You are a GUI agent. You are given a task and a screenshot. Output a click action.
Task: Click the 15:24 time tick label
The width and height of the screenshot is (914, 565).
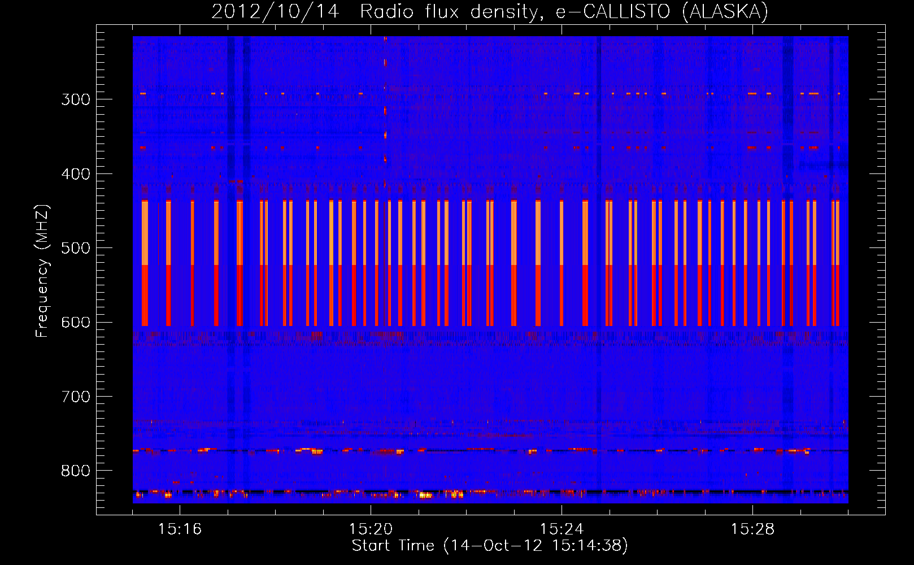562,529
